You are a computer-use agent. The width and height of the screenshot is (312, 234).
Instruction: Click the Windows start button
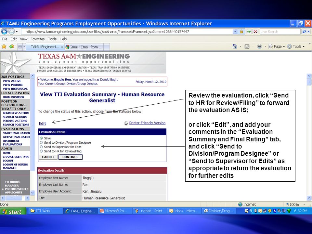tap(13, 211)
